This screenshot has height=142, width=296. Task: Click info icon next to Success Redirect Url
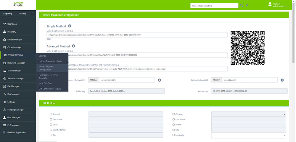coord(159,80)
